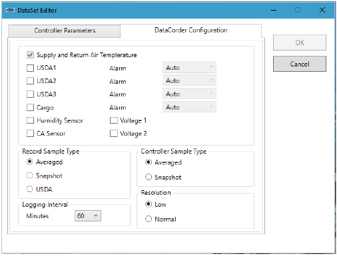Image resolution: width=337 pixels, height=256 pixels.
Task: Open the USDA2 Alarm dropdown
Action: [x=189, y=80]
